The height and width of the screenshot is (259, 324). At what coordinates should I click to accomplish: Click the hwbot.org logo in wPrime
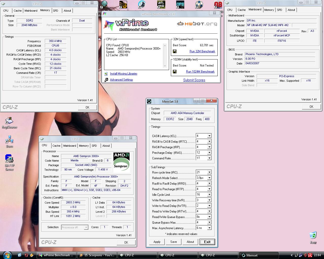tap(197, 24)
